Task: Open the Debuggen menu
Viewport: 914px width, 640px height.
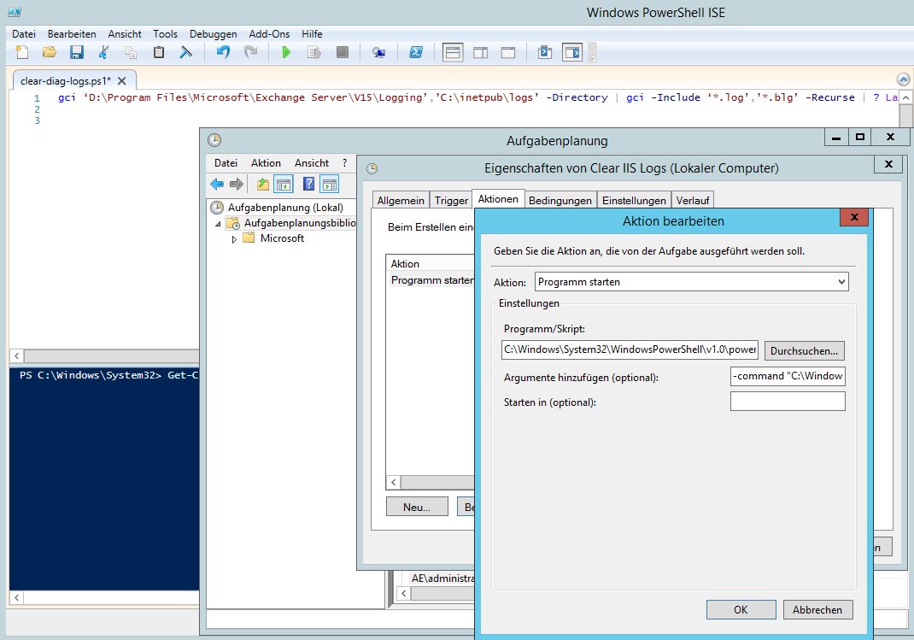Action: [x=214, y=34]
